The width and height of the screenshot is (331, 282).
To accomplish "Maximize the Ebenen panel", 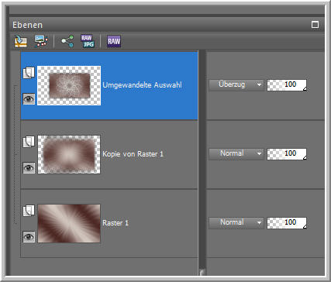I will pyautogui.click(x=315, y=25).
